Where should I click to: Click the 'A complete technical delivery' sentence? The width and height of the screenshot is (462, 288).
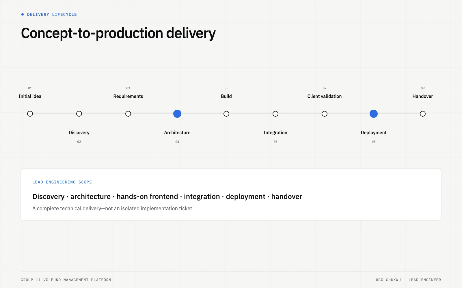pyautogui.click(x=113, y=208)
